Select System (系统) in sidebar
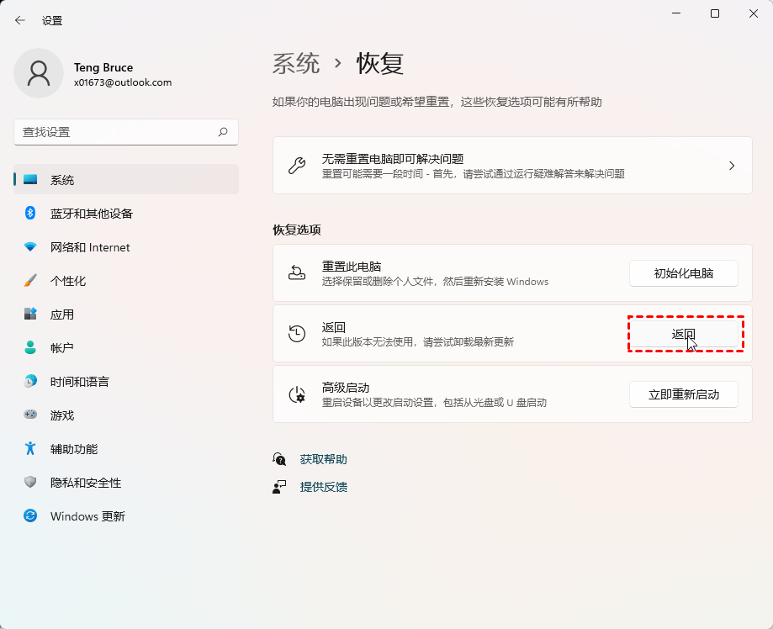 61,180
